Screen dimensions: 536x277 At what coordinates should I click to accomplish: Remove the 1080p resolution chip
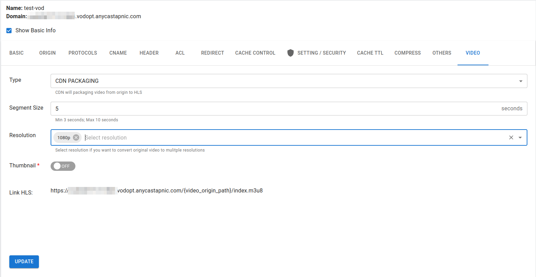coord(76,137)
